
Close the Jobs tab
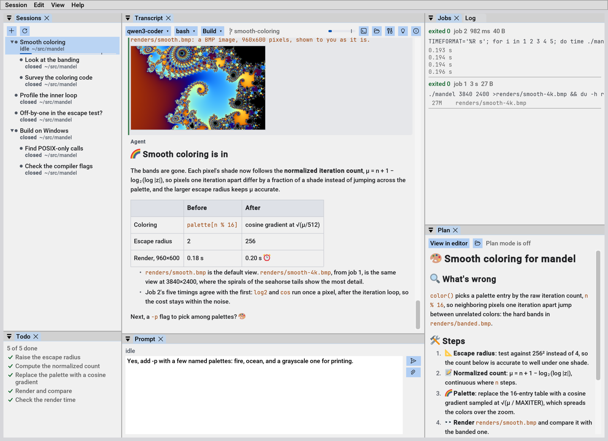pos(456,18)
